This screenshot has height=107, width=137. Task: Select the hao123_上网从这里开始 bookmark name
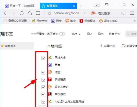point(69,101)
